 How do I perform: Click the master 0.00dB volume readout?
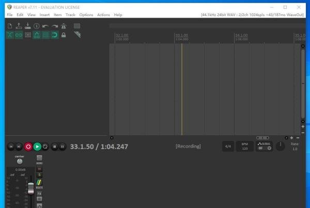(x=20, y=170)
